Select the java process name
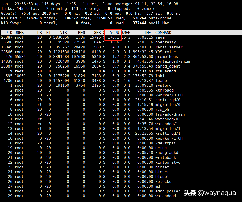Image resolution: width=242 pixels, height=202 pixels. pyautogui.click(x=160, y=37)
